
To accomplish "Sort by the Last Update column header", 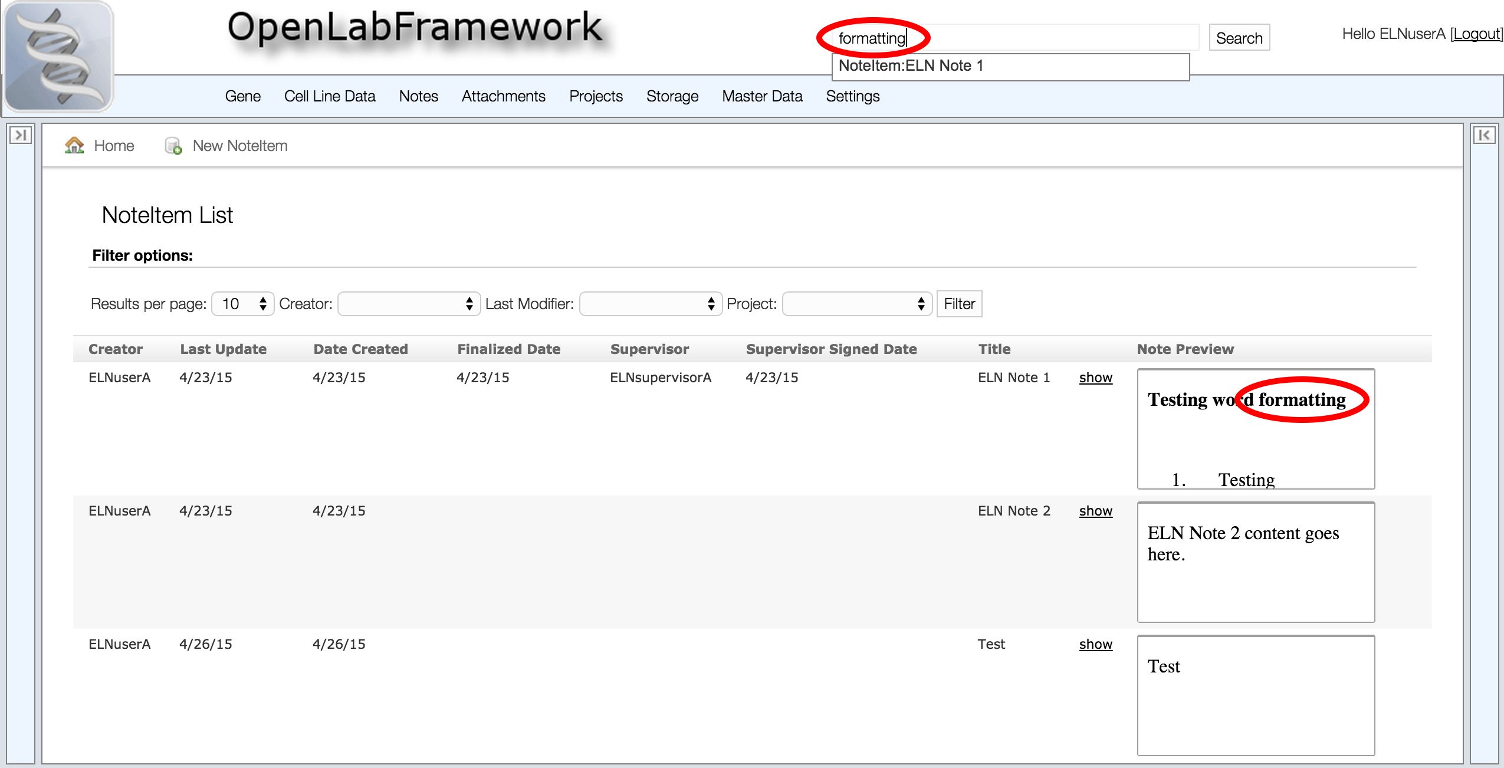I will (x=223, y=349).
